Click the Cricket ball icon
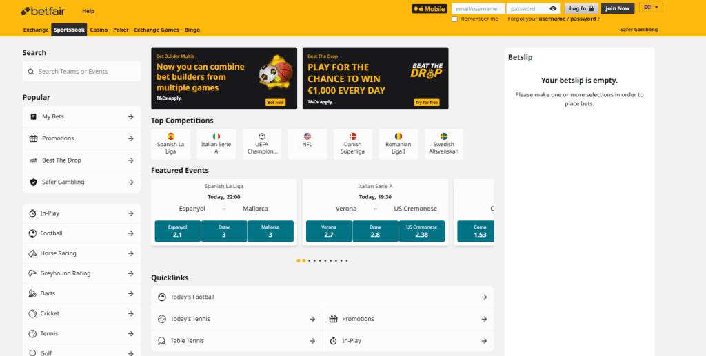 32,313
